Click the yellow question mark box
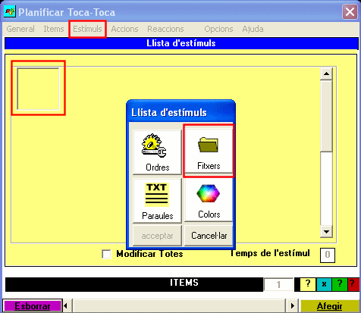This screenshot has width=361, height=313. [308, 284]
